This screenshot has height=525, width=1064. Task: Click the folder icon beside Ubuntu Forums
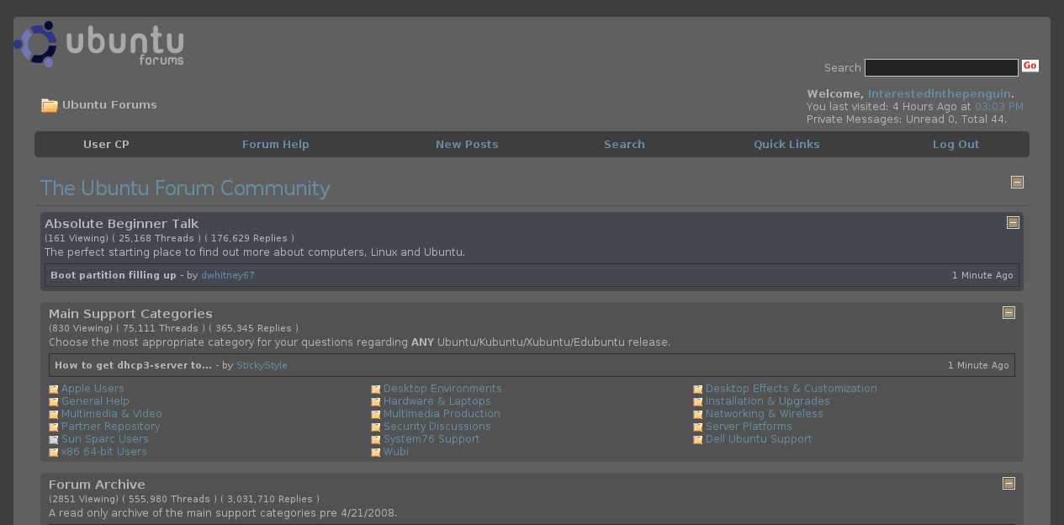click(50, 105)
